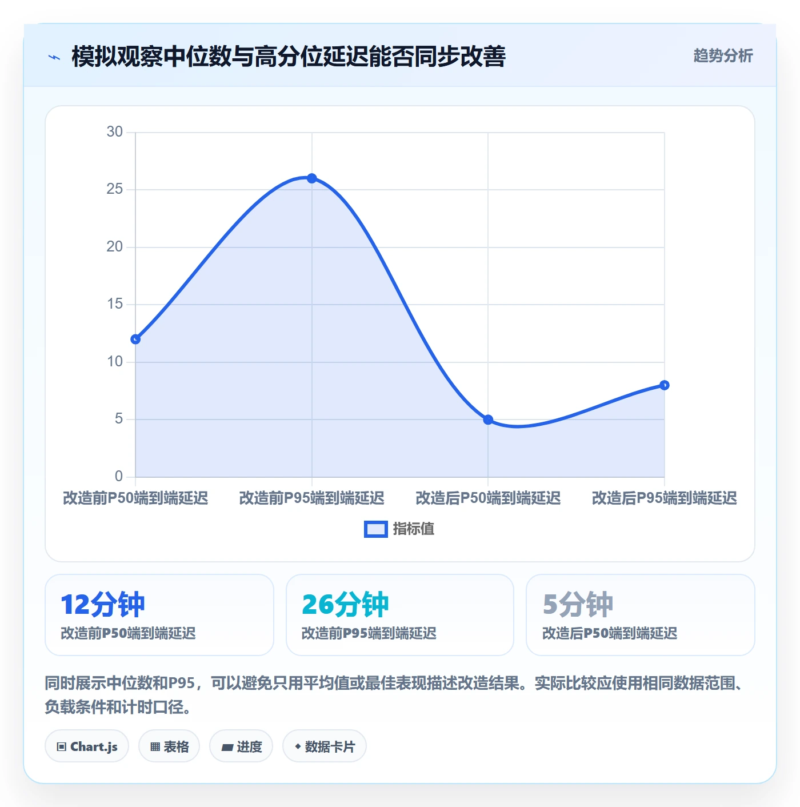The height and width of the screenshot is (807, 800).
Task: Open the 5分钟 stat card
Action: (641, 615)
